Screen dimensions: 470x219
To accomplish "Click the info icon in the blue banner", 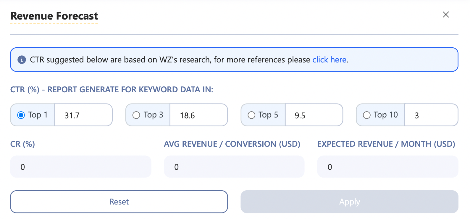I will pyautogui.click(x=22, y=59).
